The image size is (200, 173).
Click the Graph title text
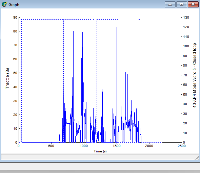coord(14,5)
